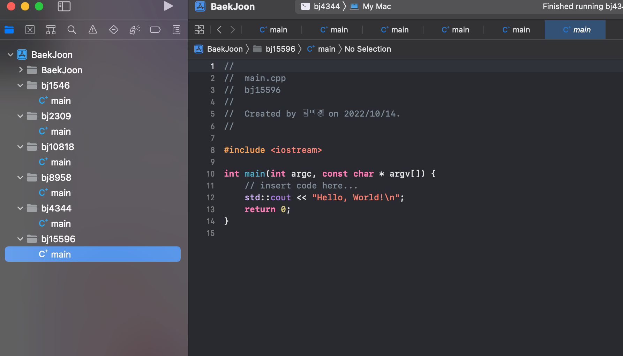623x356 pixels.
Task: Switch to the fourth main editor tab
Action: pos(456,30)
